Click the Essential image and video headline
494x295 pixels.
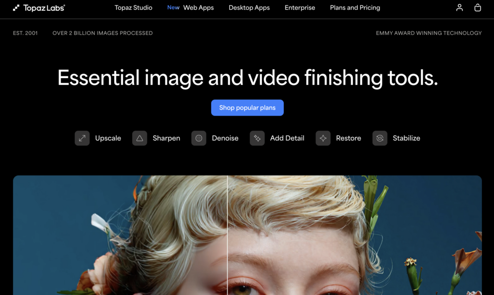click(247, 78)
